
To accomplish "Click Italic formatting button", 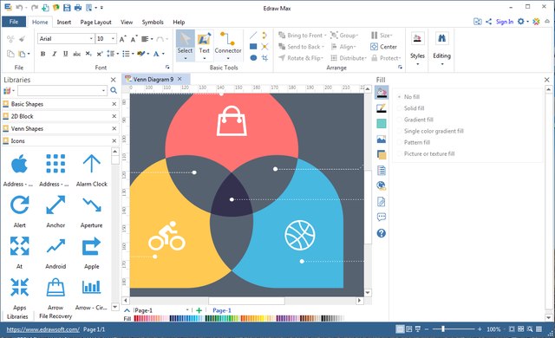I will 54,54.
